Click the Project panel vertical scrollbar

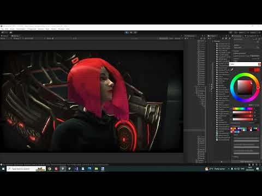coord(212,76)
